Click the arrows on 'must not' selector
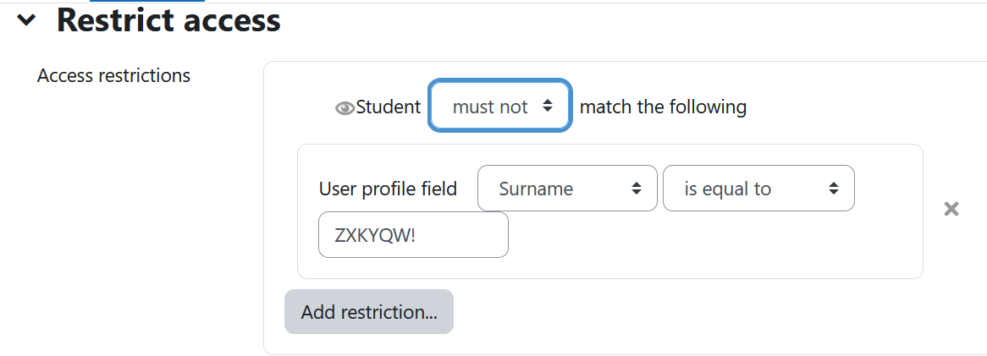The height and width of the screenshot is (356, 987). pyautogui.click(x=547, y=107)
